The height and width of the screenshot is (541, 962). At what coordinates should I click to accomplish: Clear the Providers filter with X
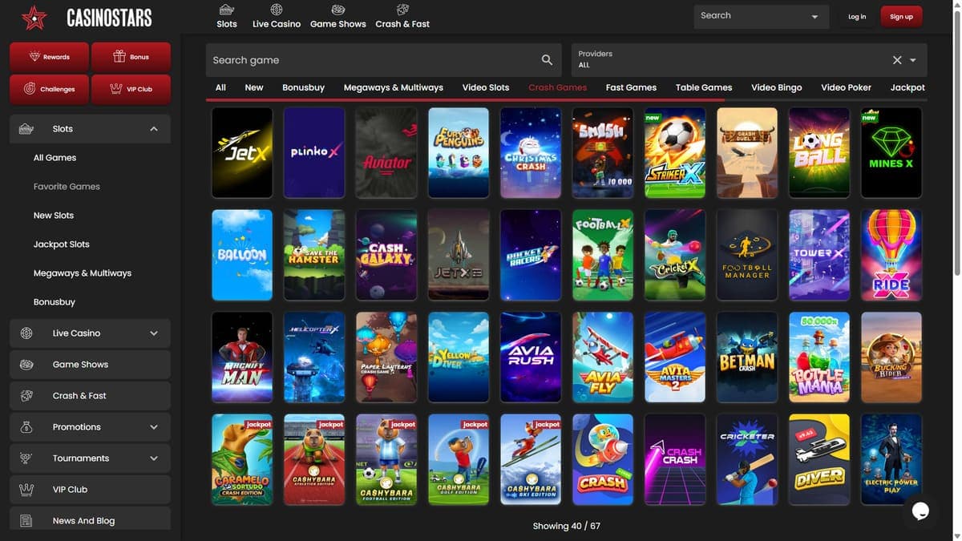(897, 60)
